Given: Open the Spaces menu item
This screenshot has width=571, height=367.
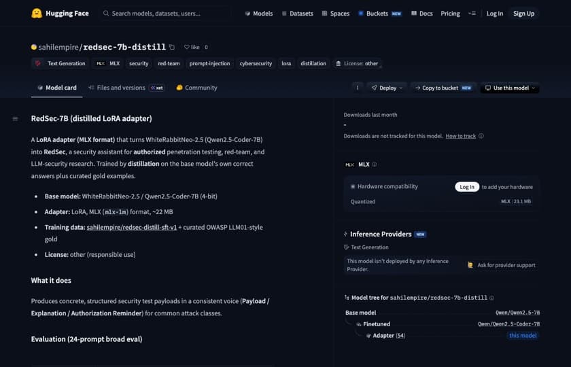Looking at the screenshot, I should click(336, 14).
